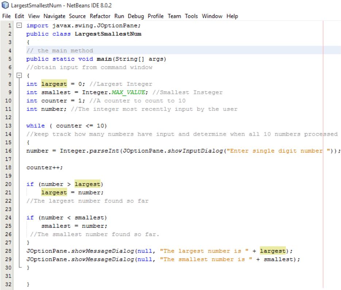Click the '//The smallest number found so far.' comment
The height and width of the screenshot is (290, 341).
[x=94, y=234]
